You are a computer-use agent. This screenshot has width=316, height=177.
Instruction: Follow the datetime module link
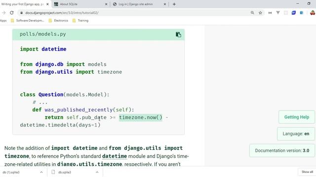115,156
